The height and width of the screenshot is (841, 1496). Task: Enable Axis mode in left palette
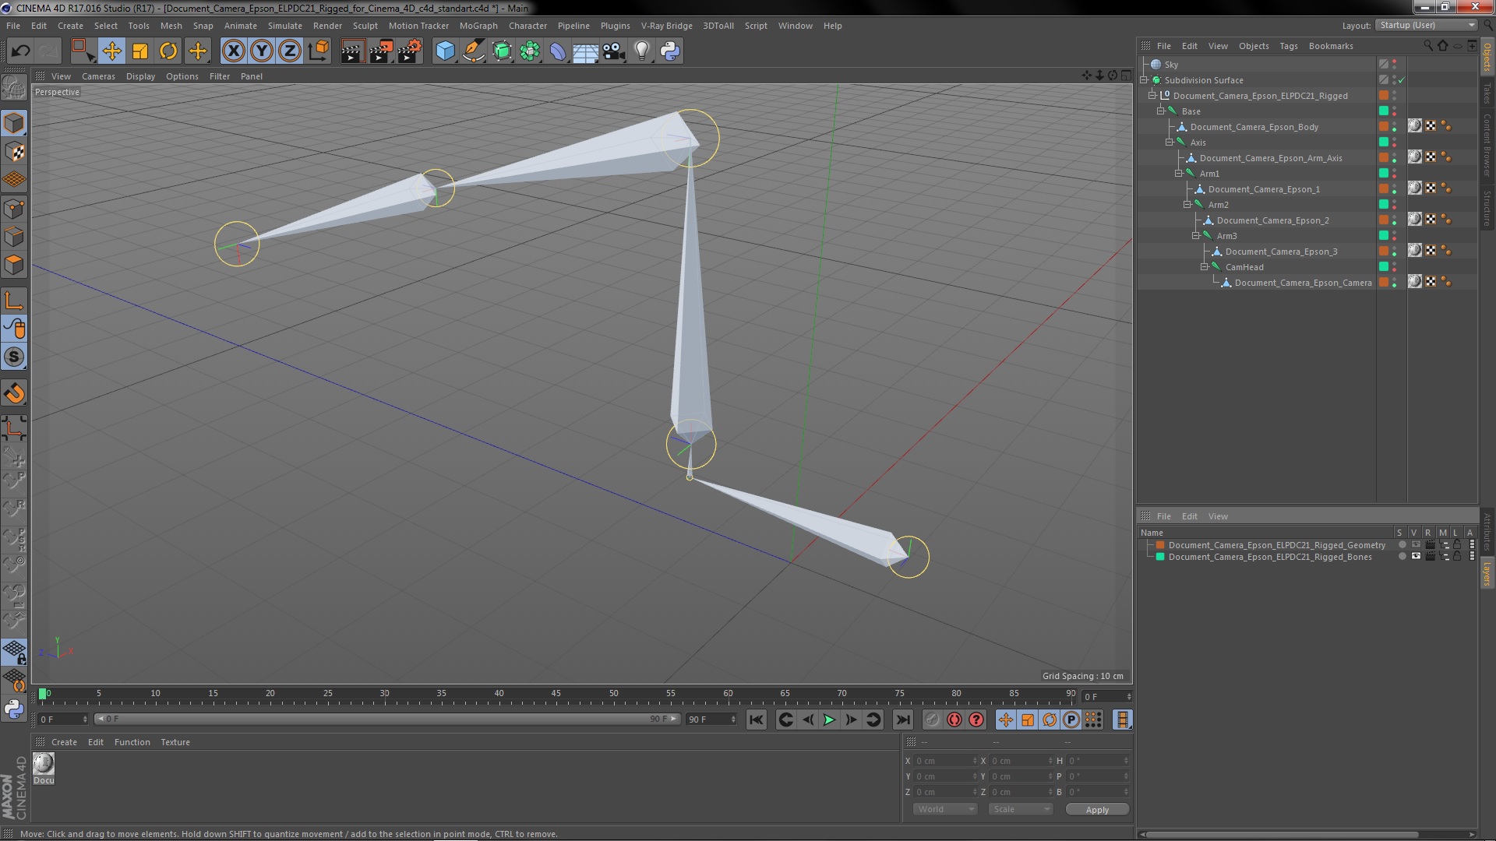(14, 301)
